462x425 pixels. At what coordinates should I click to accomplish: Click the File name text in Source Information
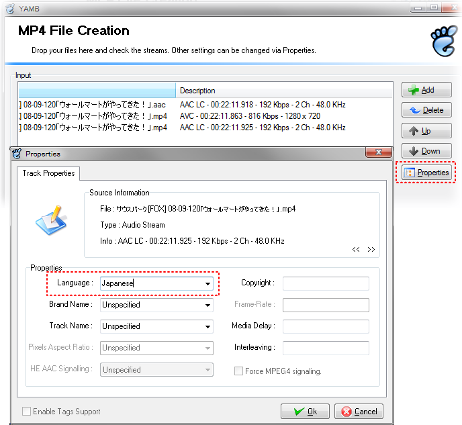pyautogui.click(x=197, y=209)
